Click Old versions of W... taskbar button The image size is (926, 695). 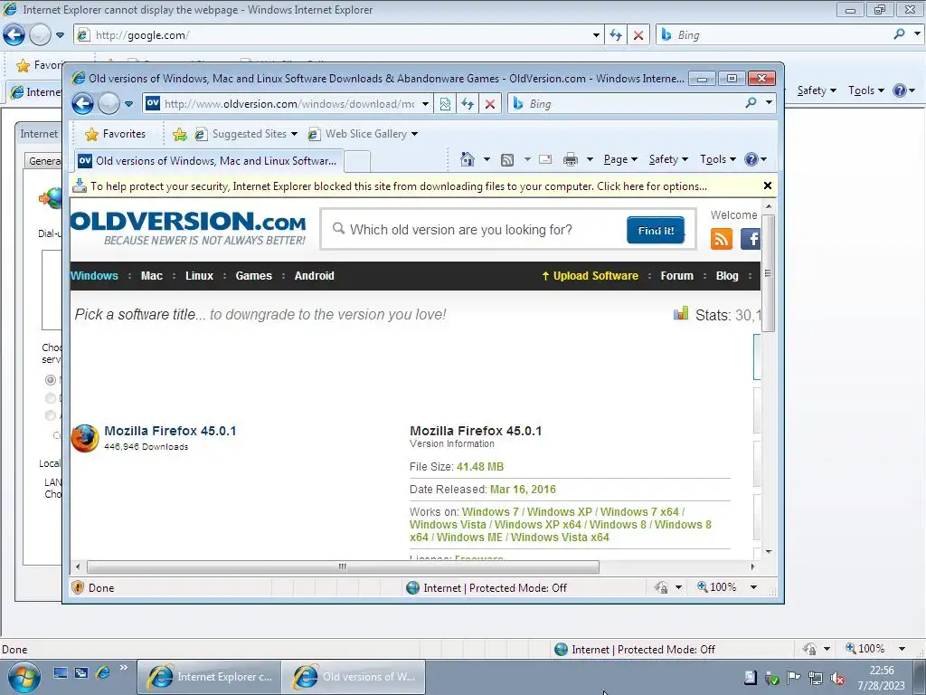(x=354, y=677)
